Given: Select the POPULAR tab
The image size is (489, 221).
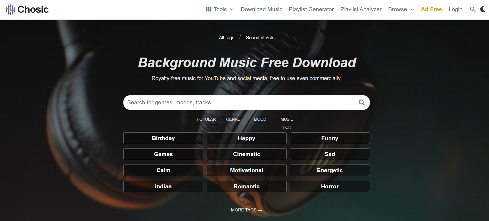Looking at the screenshot, I should tap(206, 119).
